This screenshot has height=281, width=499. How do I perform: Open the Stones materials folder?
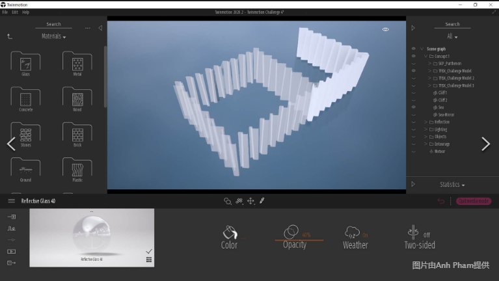tap(25, 134)
